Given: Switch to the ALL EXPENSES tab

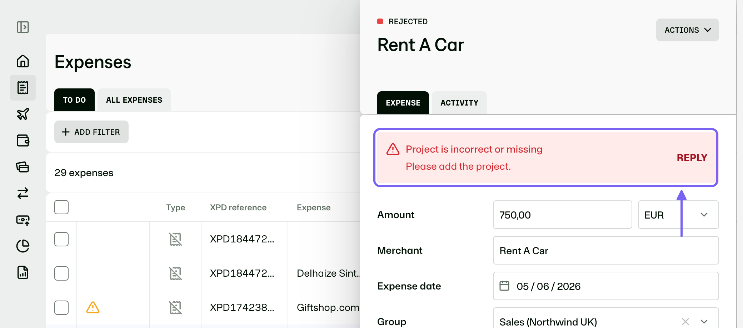Looking at the screenshot, I should [x=134, y=100].
